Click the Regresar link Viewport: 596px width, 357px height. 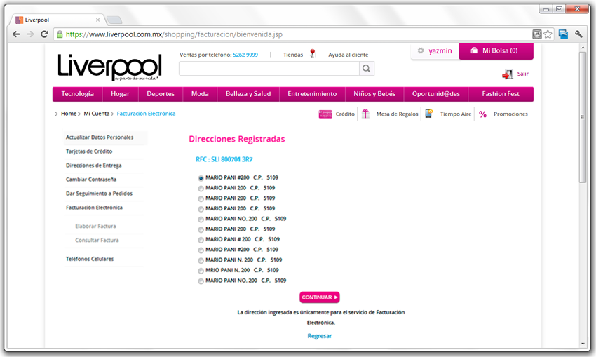(x=320, y=336)
